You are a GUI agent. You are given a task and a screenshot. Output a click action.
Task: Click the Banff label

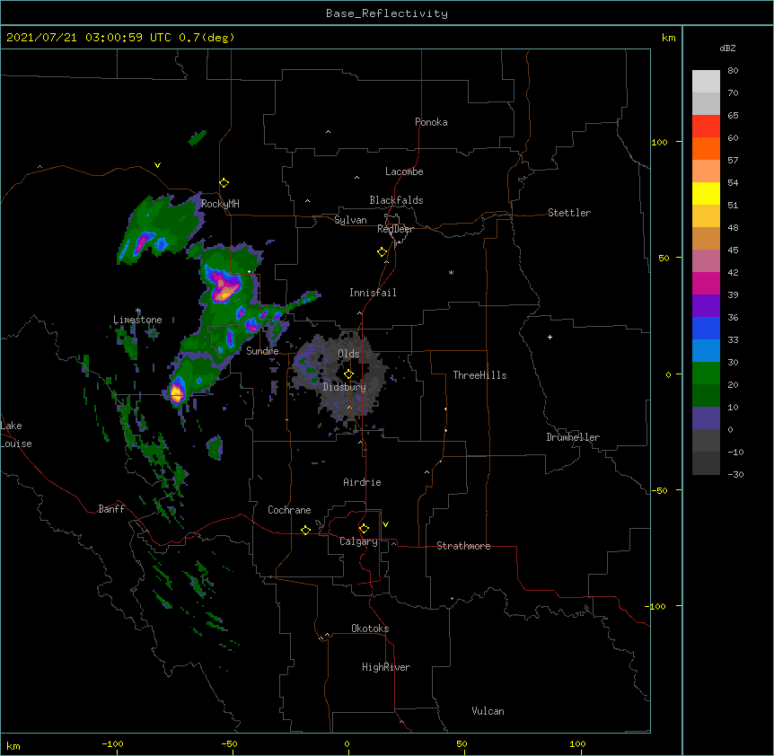[111, 509]
